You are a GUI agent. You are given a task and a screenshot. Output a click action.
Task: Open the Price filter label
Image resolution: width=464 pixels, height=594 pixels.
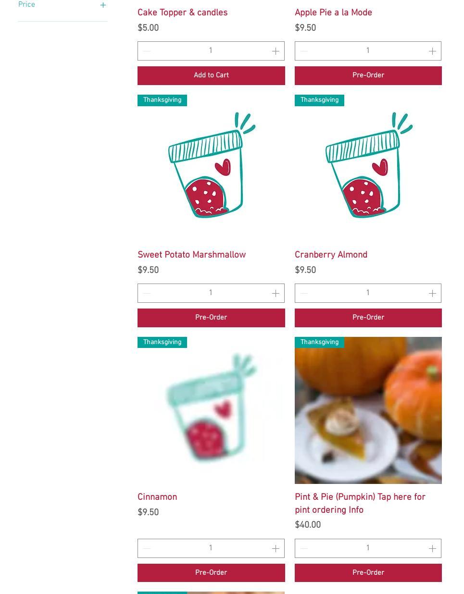click(x=26, y=5)
